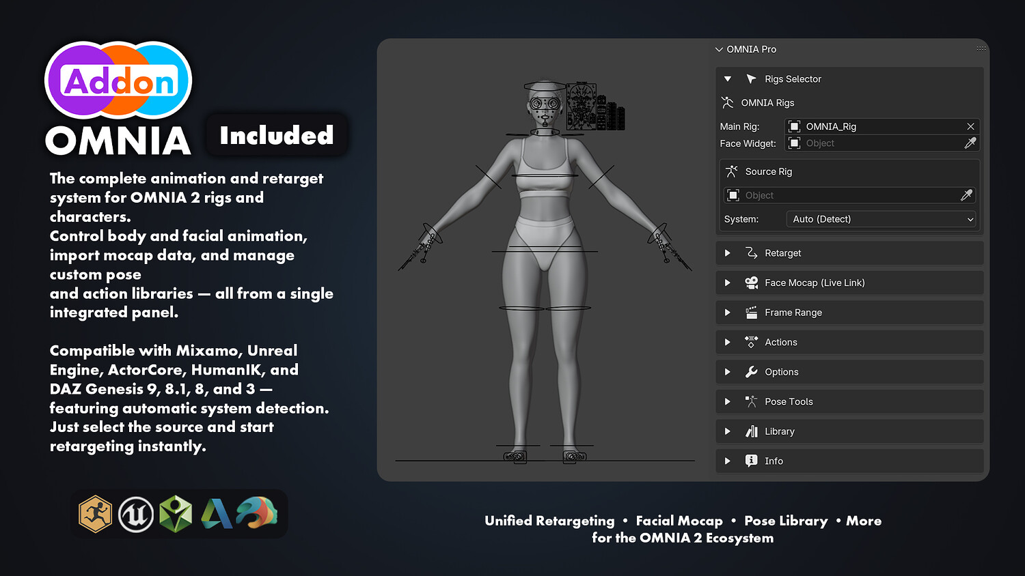Use the Face Widget eyedropper picker
The height and width of the screenshot is (576, 1025).
(970, 143)
